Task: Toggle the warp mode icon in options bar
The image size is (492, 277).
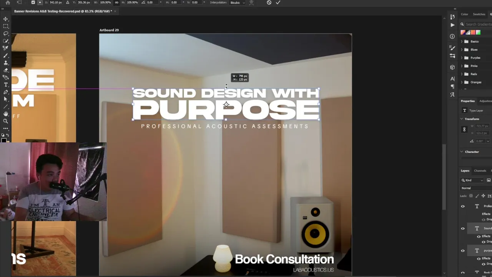Action: 251,2
